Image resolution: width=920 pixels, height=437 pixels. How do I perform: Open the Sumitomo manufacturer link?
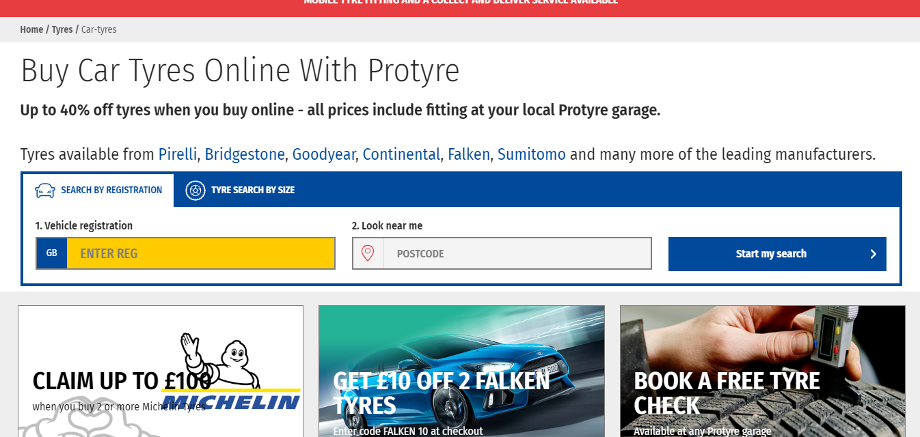532,154
